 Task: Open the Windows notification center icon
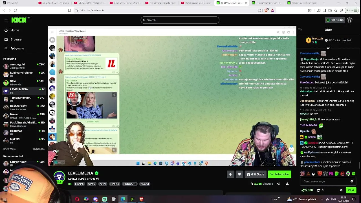click(354, 199)
